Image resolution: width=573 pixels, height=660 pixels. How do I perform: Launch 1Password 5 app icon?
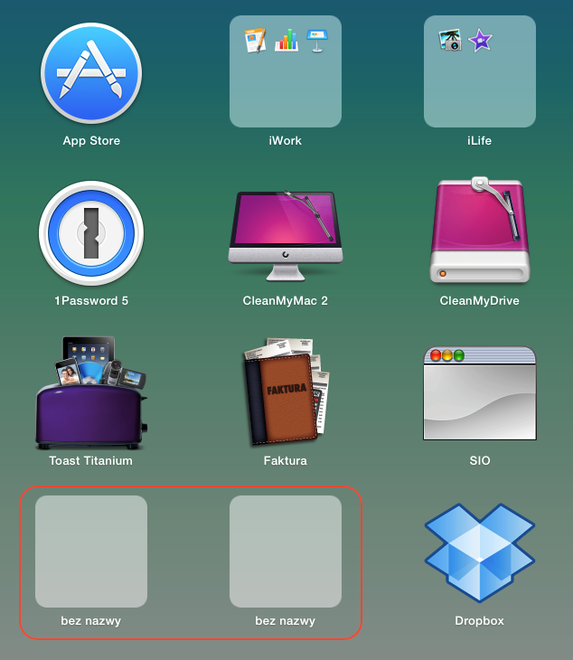click(x=91, y=232)
